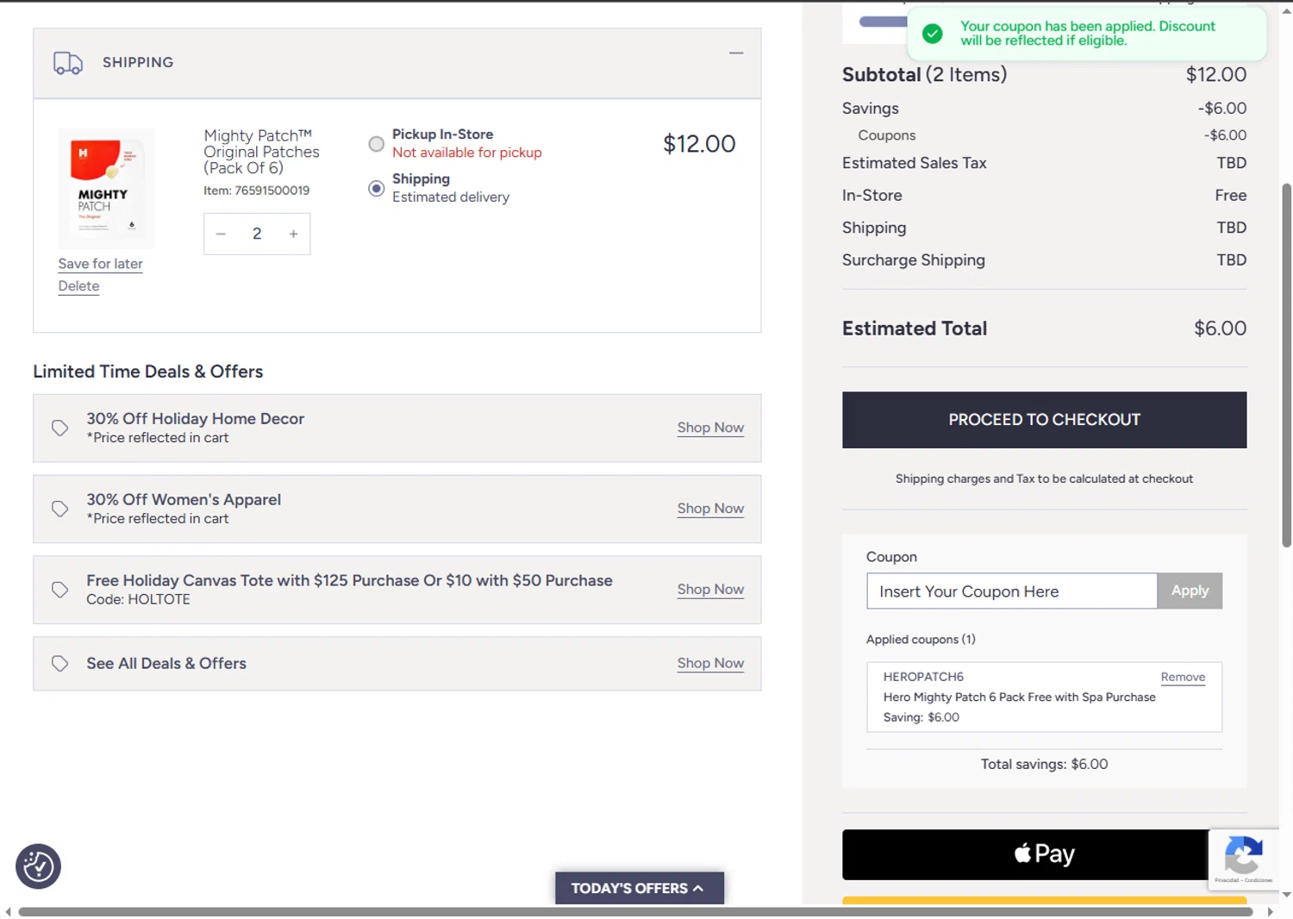Click tag icon for Holiday Home Decor
Image resolution: width=1293 pixels, height=919 pixels.
(59, 428)
